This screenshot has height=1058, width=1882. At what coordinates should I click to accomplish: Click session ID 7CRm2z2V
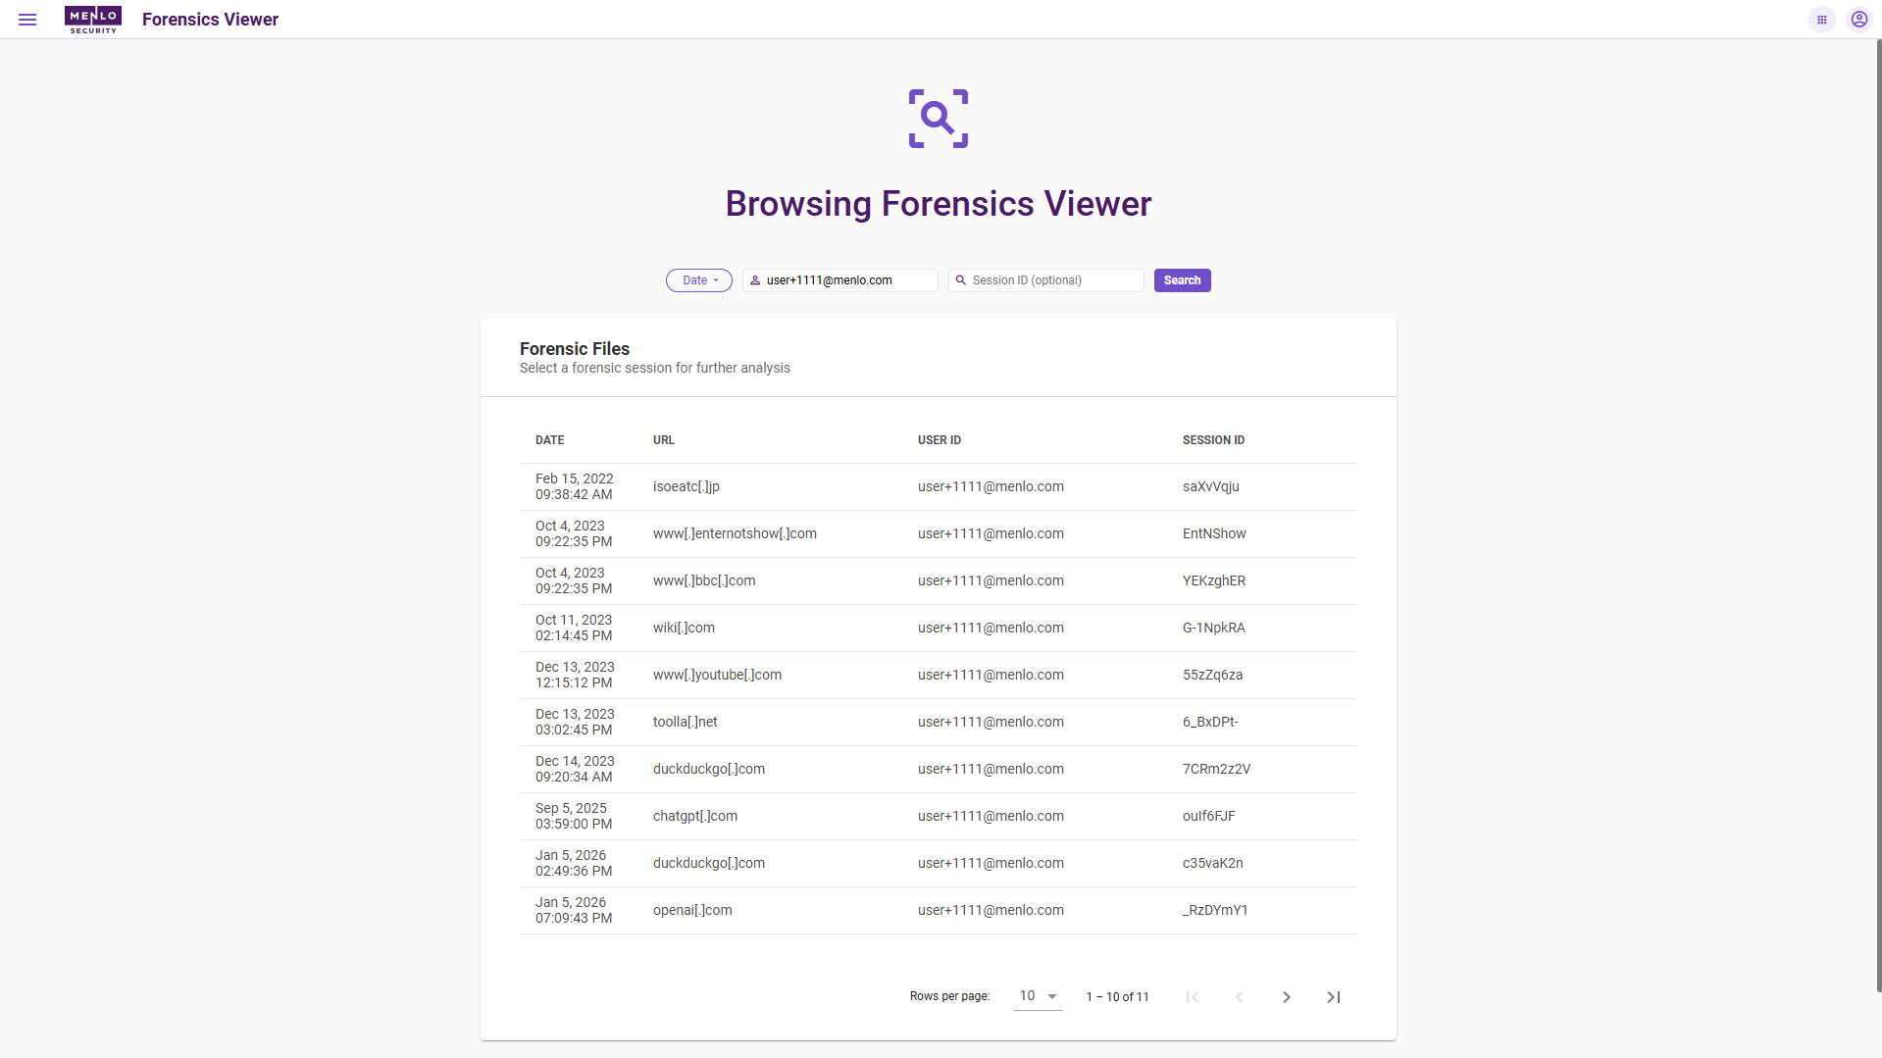click(x=1217, y=770)
